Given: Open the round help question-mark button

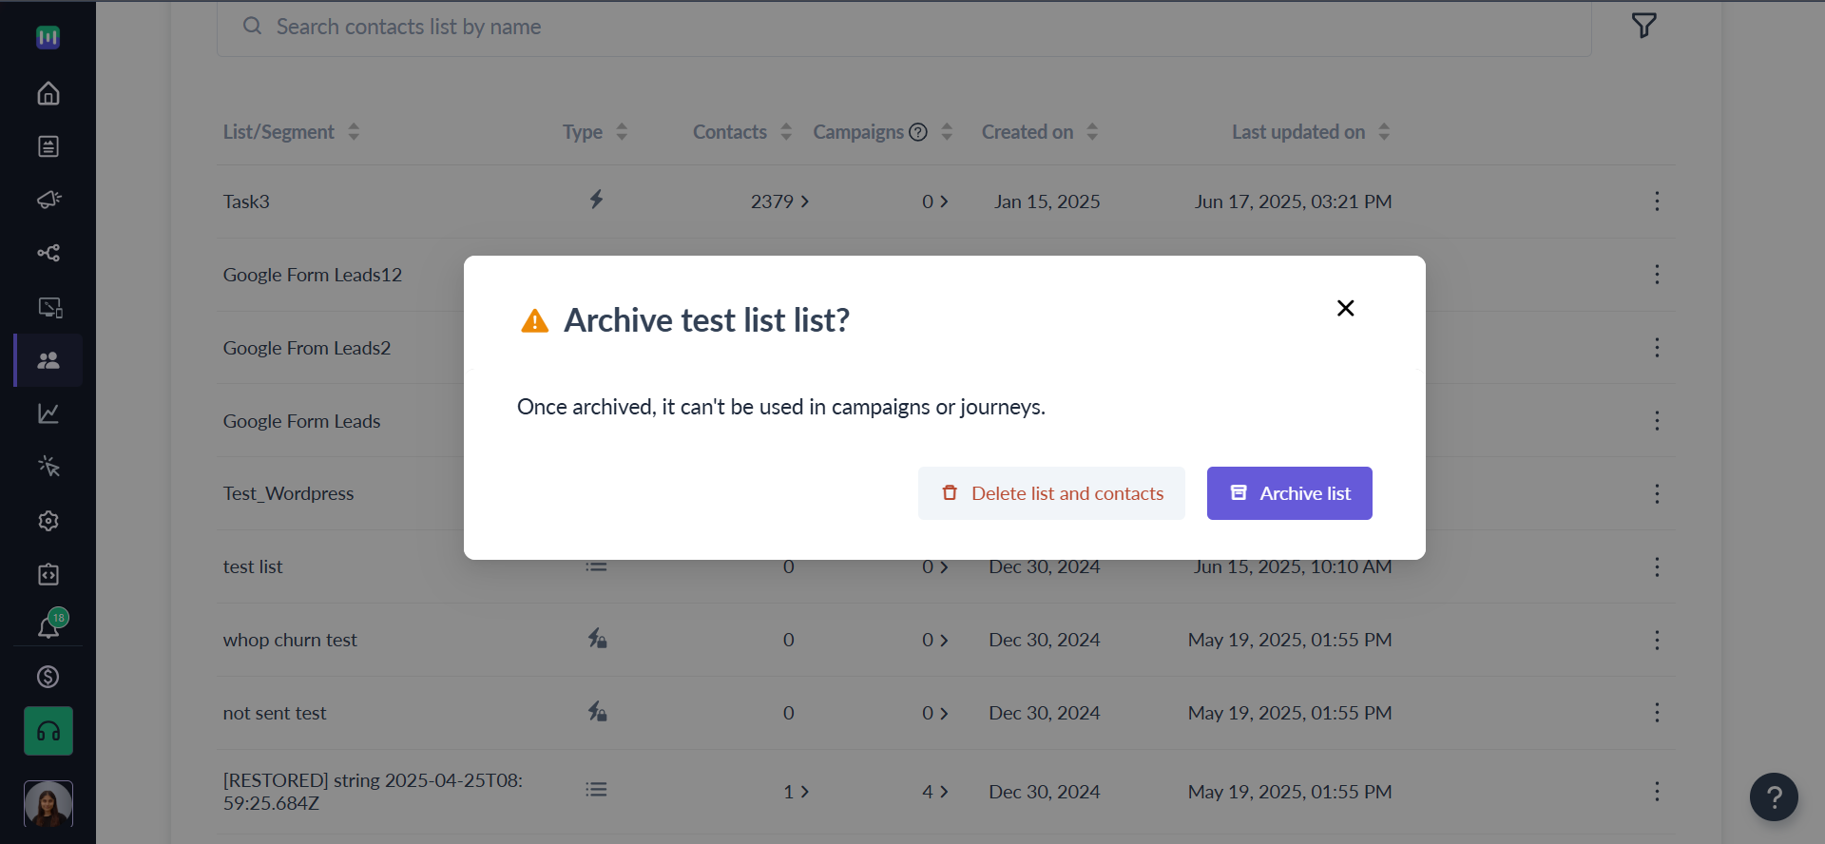Looking at the screenshot, I should click(x=1774, y=796).
